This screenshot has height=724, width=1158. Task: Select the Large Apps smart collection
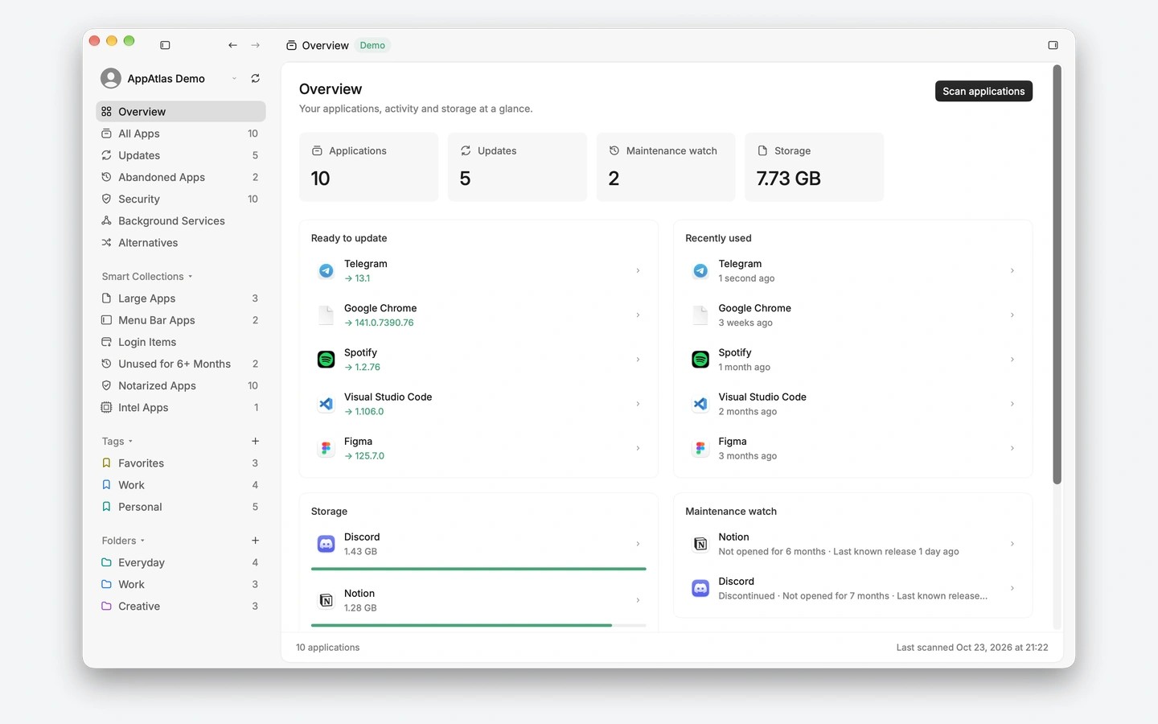[x=181, y=298]
